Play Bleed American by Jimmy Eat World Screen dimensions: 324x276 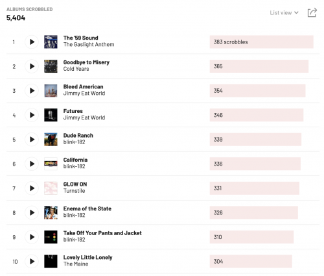(x=32, y=91)
